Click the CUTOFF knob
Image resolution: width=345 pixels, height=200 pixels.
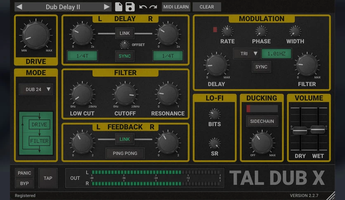click(x=125, y=94)
